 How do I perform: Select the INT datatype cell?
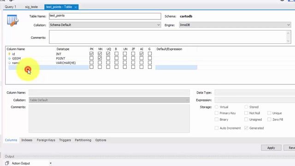(59, 54)
